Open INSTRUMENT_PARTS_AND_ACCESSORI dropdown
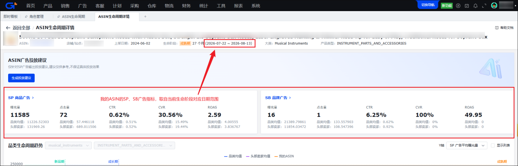Screen dimensions: 518x166 coord(134,145)
